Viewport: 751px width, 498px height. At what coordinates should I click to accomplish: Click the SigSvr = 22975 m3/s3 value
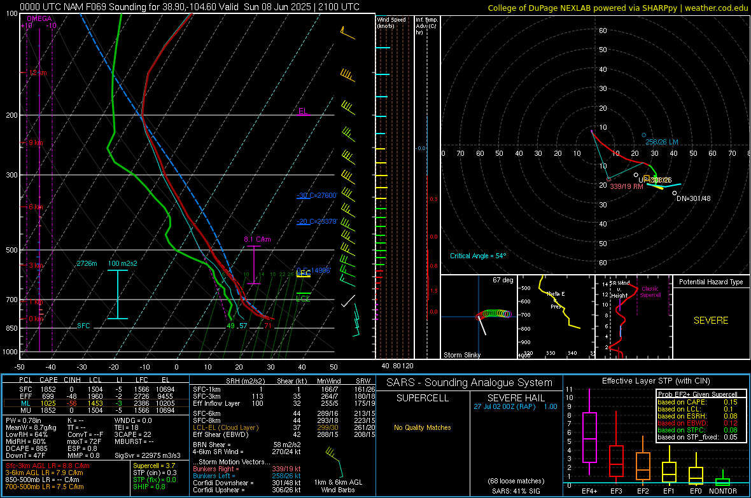(148, 455)
